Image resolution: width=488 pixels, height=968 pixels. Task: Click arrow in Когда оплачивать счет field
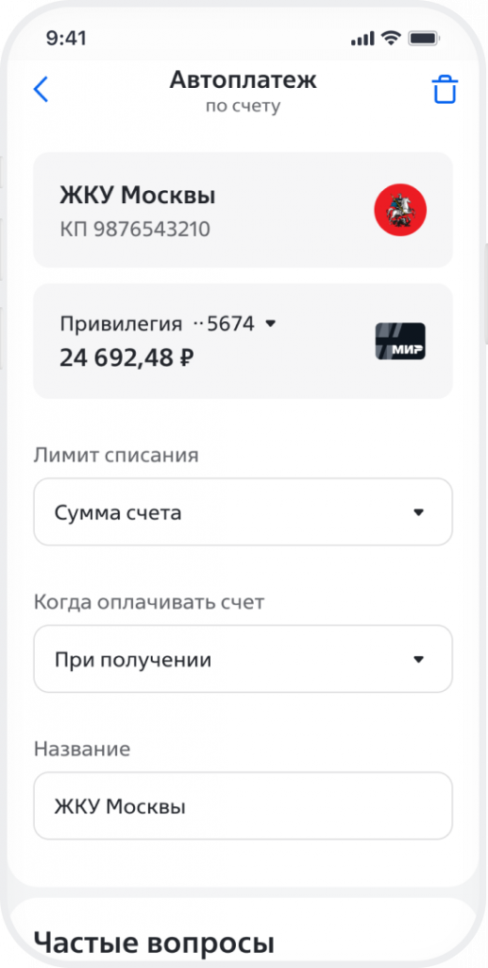tap(419, 659)
